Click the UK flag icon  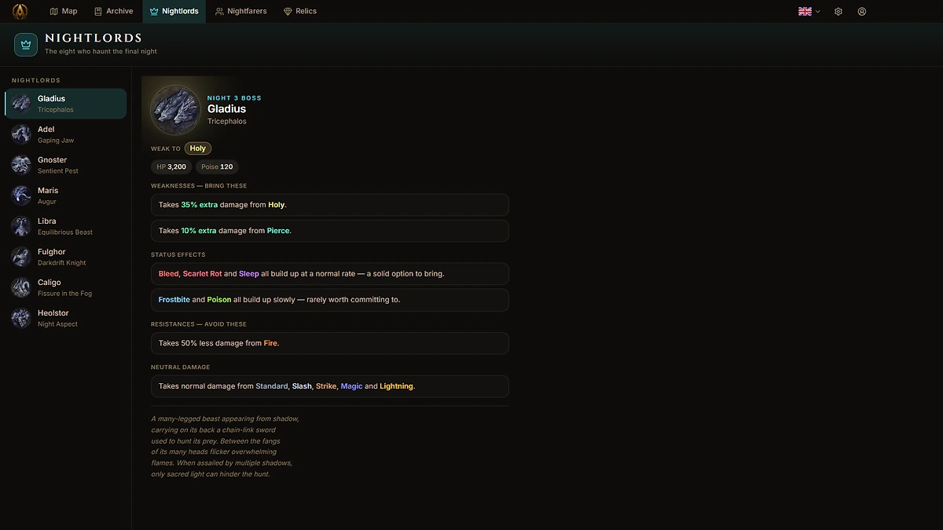point(805,11)
